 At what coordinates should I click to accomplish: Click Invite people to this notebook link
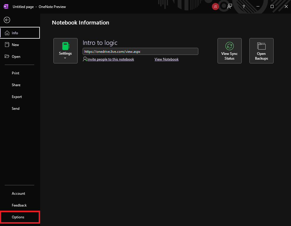[110, 59]
